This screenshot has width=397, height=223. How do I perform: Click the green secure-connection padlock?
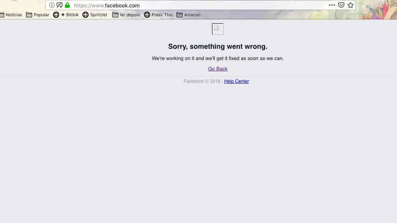pyautogui.click(x=67, y=5)
